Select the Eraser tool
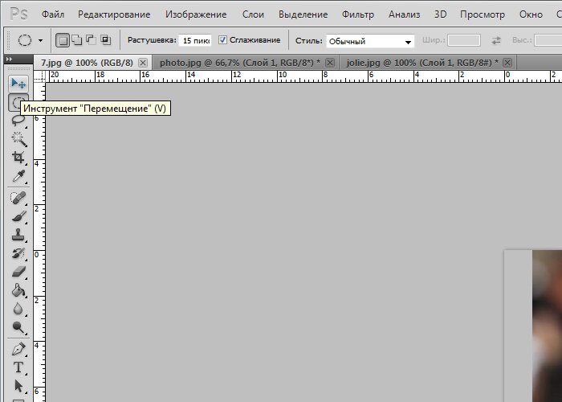Screen dimensions: 562x402 (18, 272)
